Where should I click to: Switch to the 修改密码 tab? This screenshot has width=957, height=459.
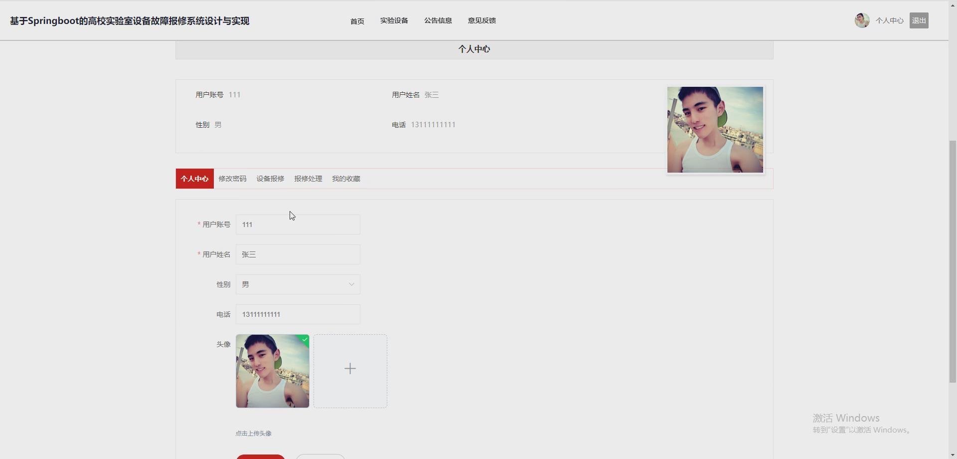click(x=232, y=179)
